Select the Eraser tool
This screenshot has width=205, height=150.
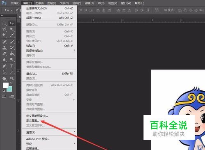[5, 53]
